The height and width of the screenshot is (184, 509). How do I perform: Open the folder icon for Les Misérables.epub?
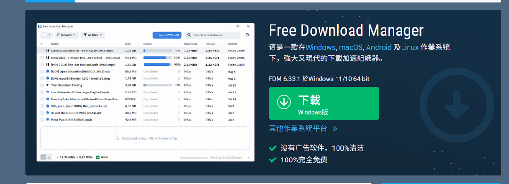click(48, 92)
